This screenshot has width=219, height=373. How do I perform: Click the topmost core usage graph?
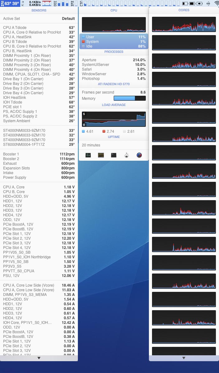pos(184,24)
